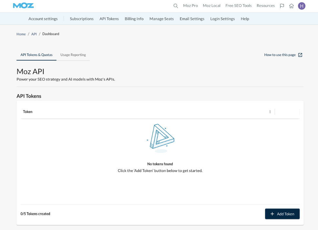Click the Moz logo in header
Screen dimensions: 318x230
tap(23, 5)
